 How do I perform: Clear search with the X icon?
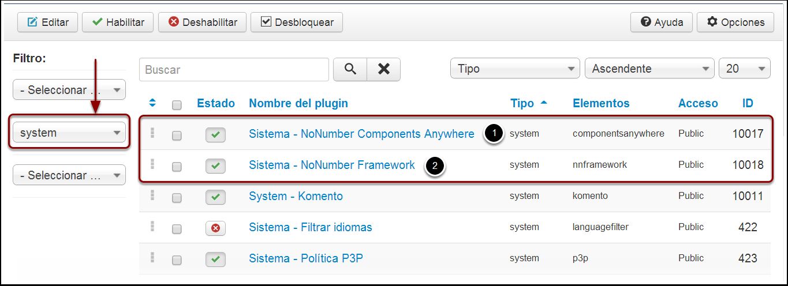[x=384, y=69]
